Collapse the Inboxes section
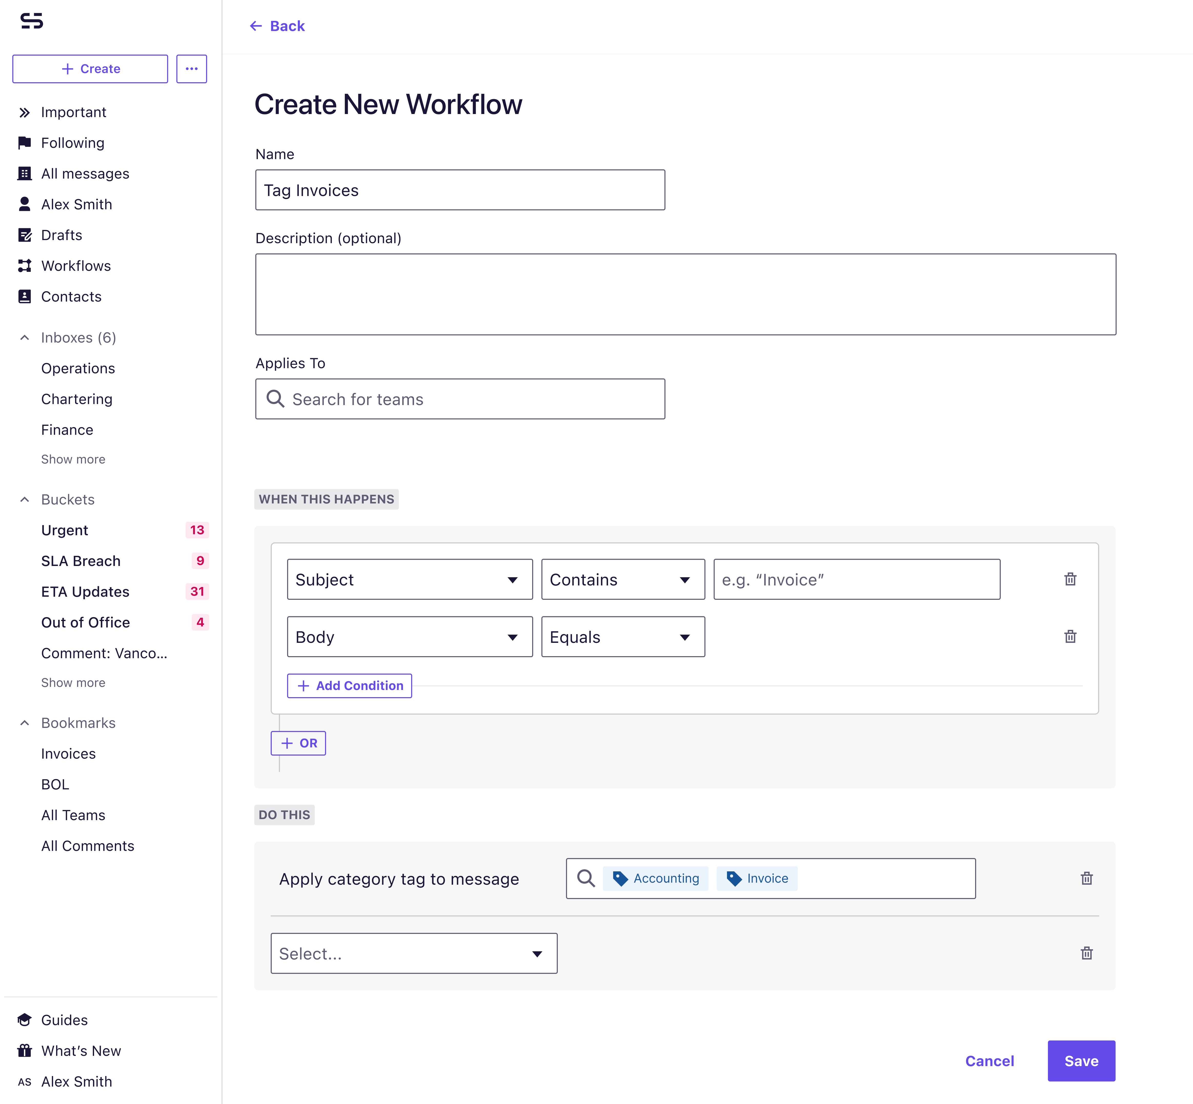Viewport: 1193px width, 1104px height. [25, 337]
